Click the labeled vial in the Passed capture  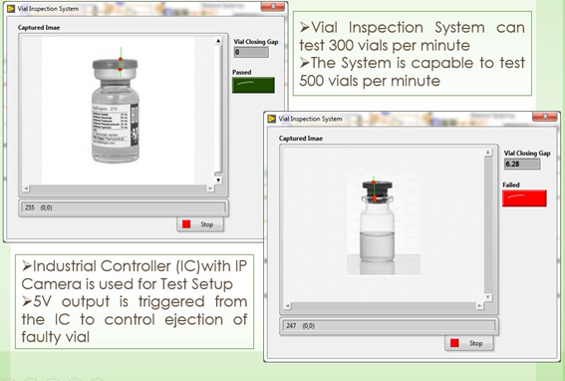click(116, 111)
